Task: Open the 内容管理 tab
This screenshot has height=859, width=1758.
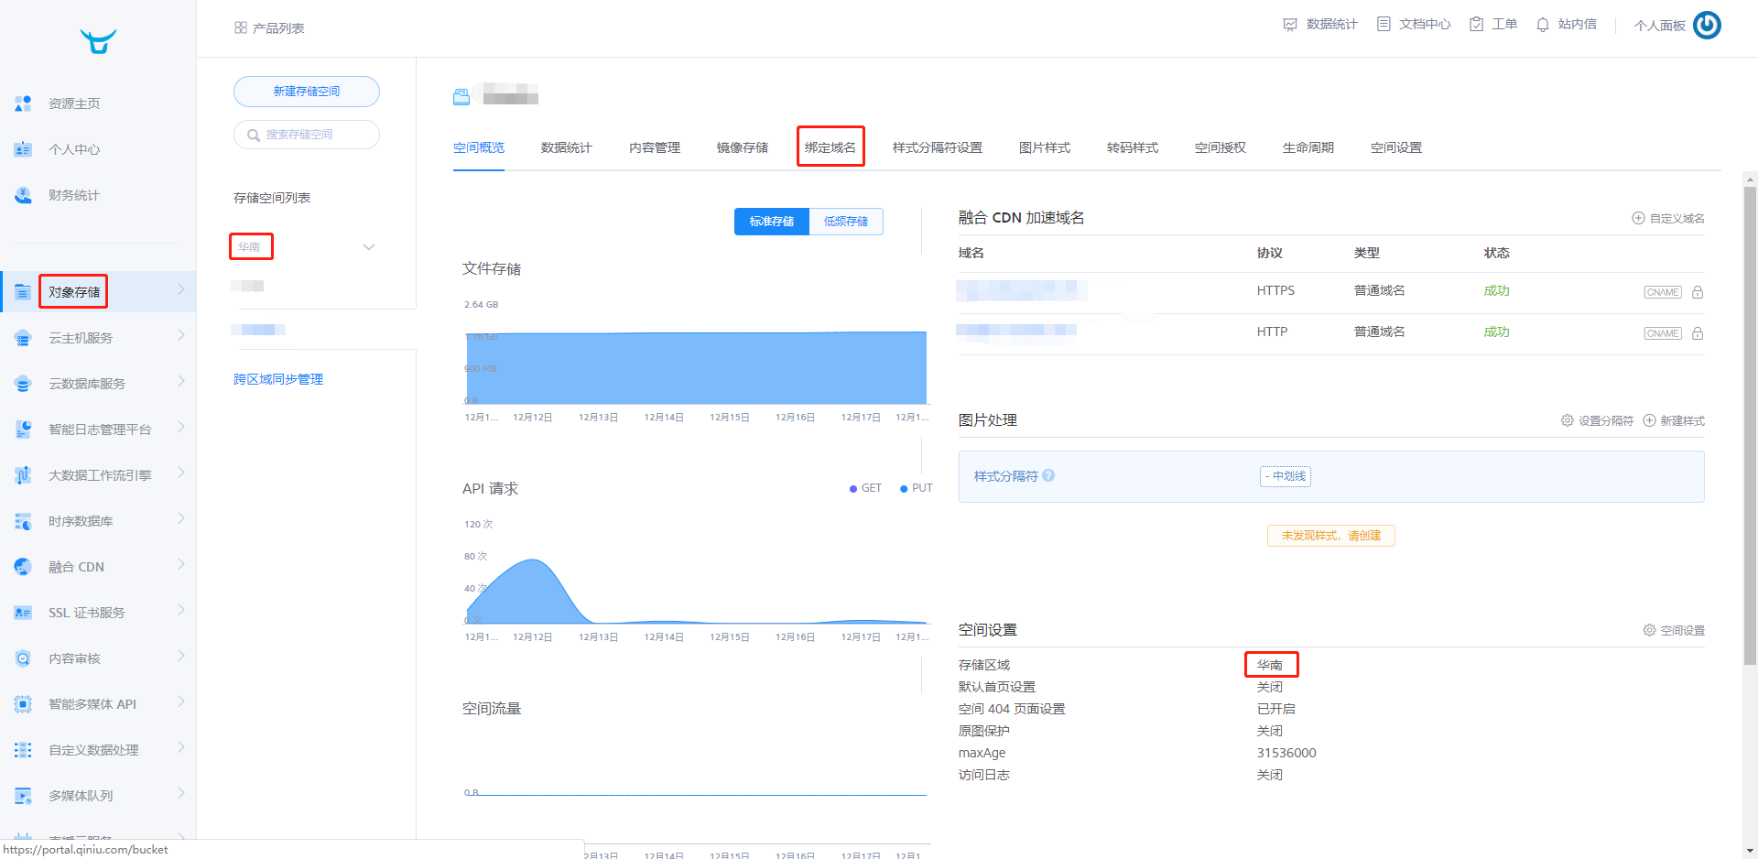Action: (x=655, y=147)
